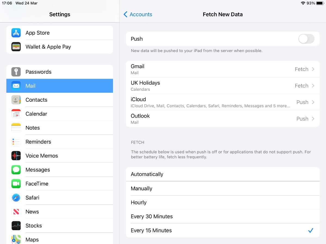Open Safari compass icon

pyautogui.click(x=16, y=198)
